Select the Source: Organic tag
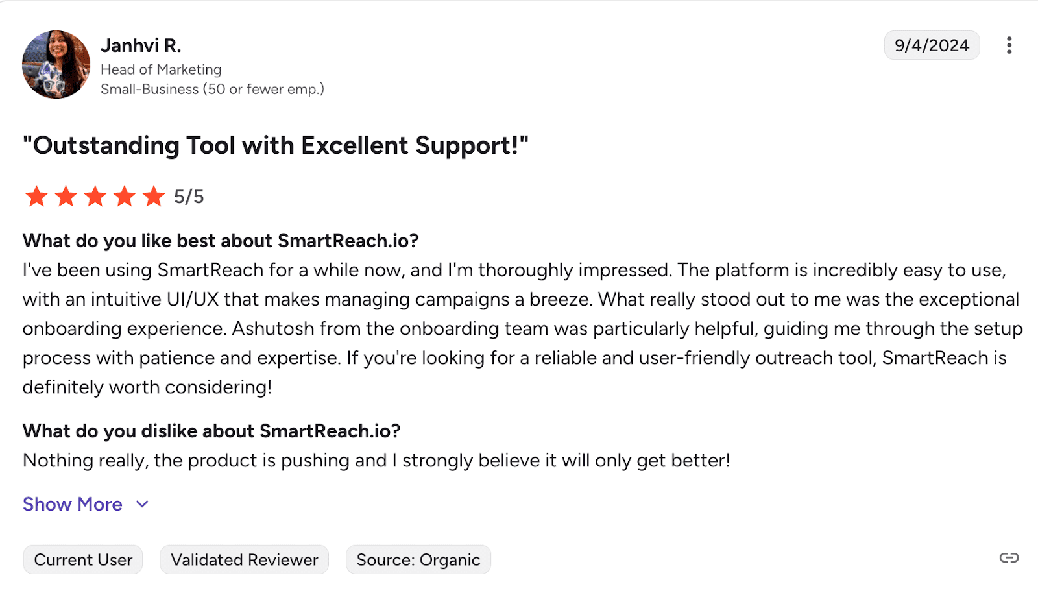The image size is (1038, 593). tap(418, 560)
